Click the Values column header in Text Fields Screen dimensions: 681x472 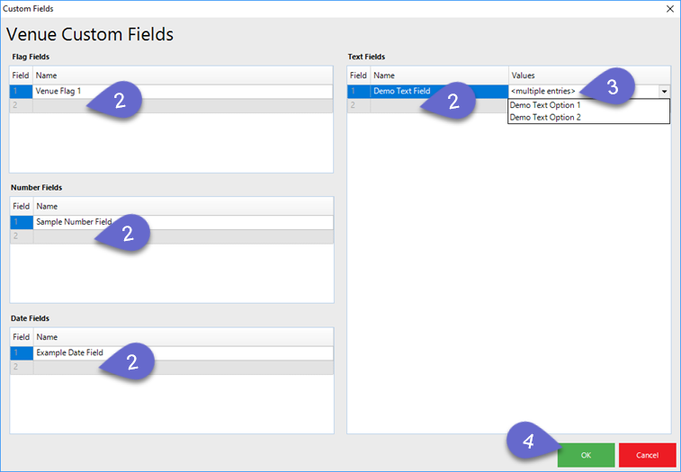click(x=588, y=76)
